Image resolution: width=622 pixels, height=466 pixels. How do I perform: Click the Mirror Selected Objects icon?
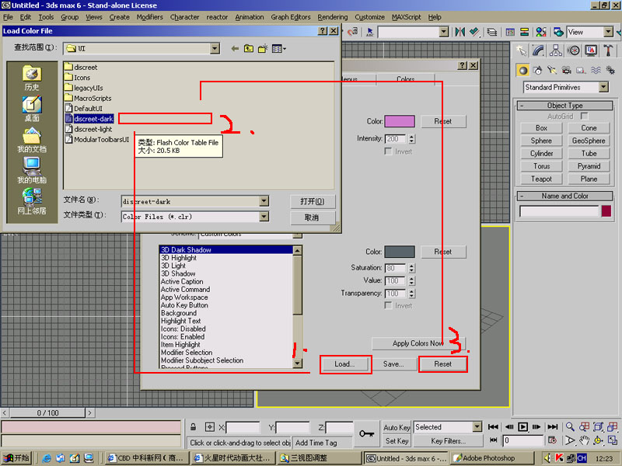point(460,32)
